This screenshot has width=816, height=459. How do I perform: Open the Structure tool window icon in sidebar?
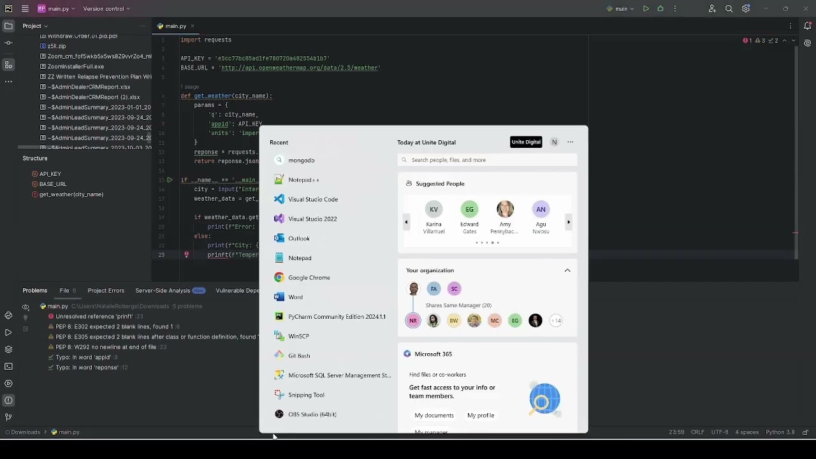(x=8, y=65)
